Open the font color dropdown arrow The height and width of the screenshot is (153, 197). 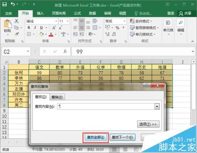56,34
